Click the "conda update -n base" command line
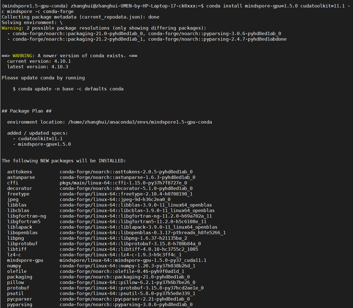Viewport: 353px width, 308px height. [x=68, y=89]
